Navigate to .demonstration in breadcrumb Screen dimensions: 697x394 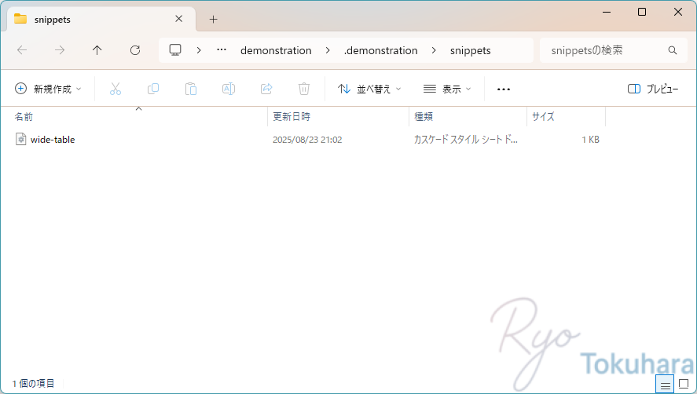pyautogui.click(x=381, y=50)
